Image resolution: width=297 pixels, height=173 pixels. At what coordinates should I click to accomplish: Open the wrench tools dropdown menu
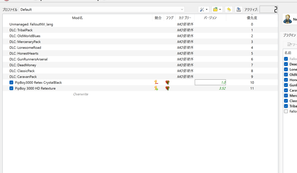[204, 10]
